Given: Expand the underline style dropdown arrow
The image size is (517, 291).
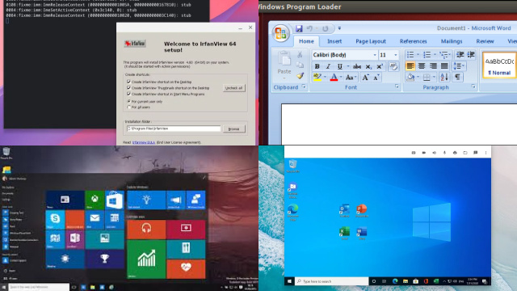Looking at the screenshot, I should point(347,66).
